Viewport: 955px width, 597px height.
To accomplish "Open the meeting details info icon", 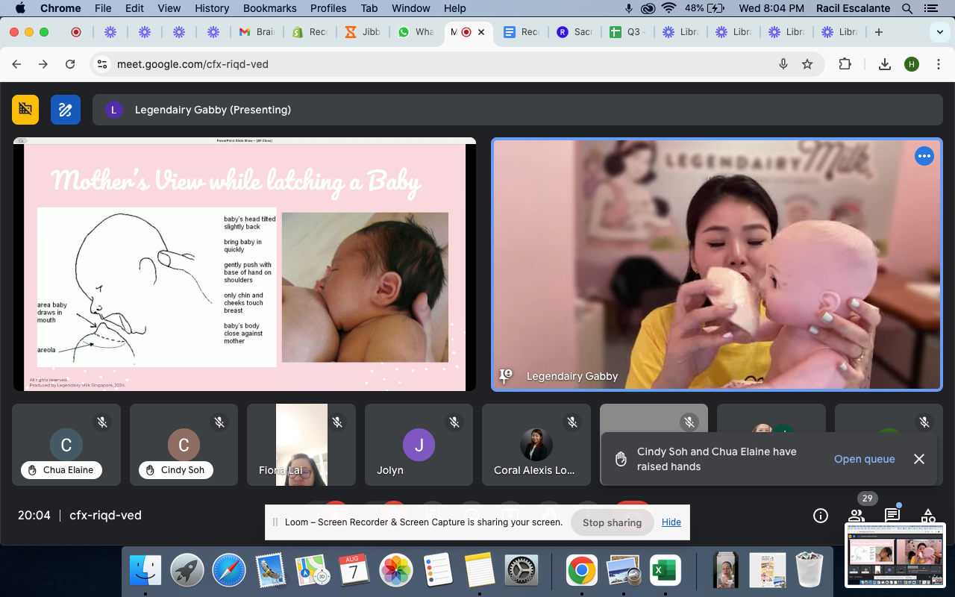I will [x=821, y=516].
